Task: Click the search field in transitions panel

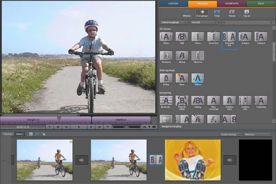Action: [x=246, y=22]
